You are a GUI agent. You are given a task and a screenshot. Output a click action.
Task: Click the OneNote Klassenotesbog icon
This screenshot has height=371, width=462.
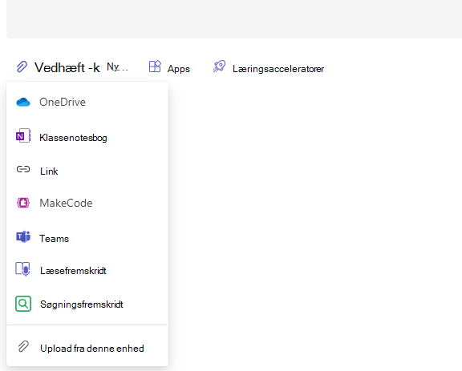click(23, 135)
